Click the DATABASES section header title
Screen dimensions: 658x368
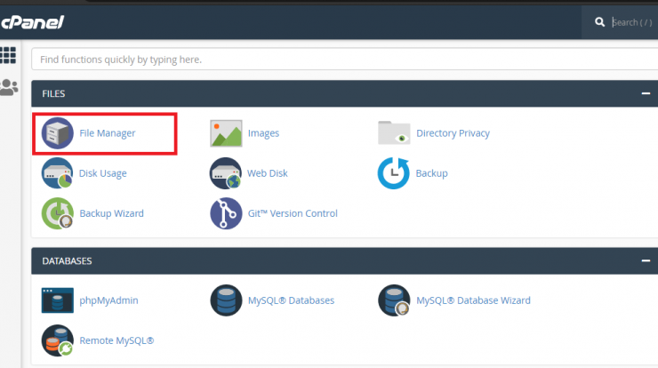pos(67,261)
